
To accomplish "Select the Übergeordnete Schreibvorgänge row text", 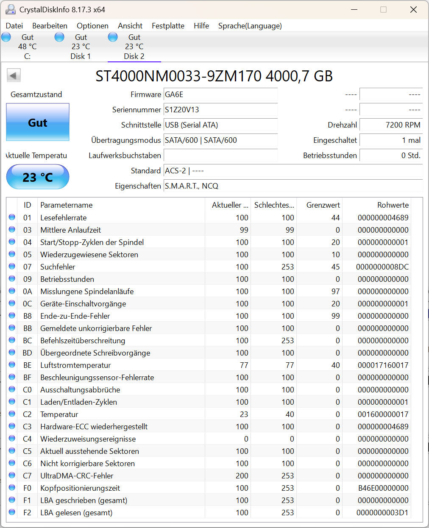I will pos(95,353).
